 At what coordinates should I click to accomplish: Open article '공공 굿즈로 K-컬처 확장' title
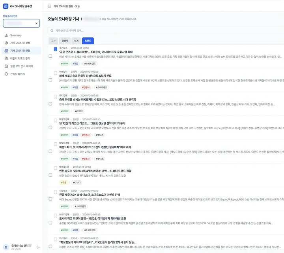click(96, 52)
